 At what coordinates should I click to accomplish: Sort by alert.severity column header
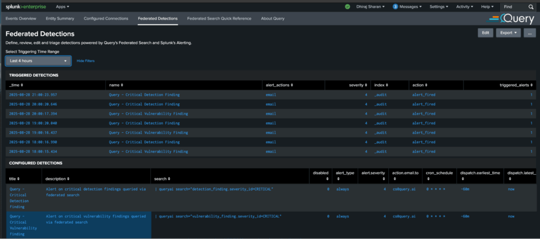click(373, 176)
